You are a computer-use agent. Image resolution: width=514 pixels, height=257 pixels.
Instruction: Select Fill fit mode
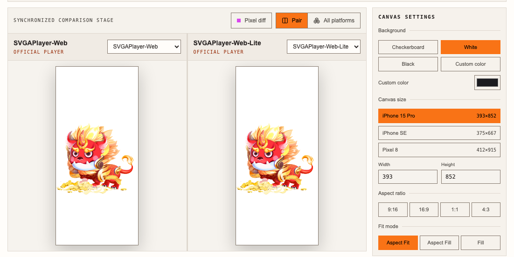coord(480,243)
